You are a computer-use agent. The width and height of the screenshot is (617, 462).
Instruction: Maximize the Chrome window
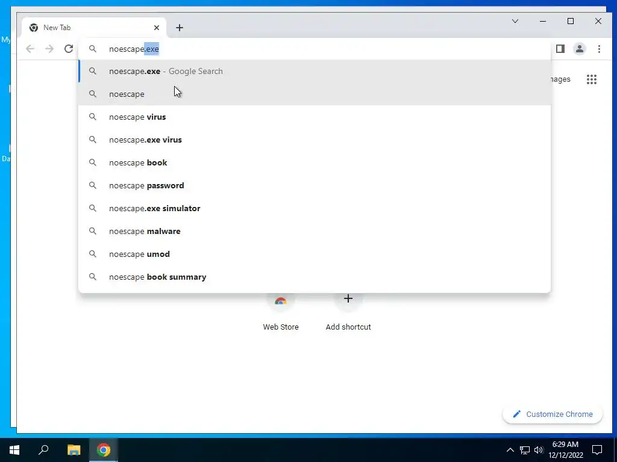coord(571,21)
